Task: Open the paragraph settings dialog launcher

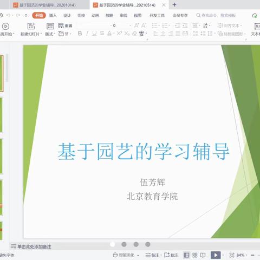Action: pos(246,39)
